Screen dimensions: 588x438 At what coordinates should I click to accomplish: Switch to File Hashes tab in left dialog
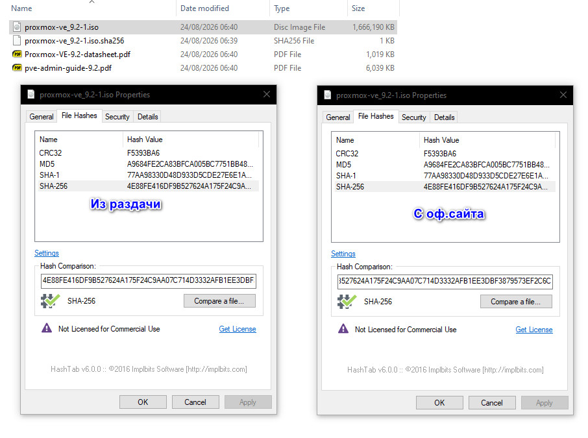79,116
